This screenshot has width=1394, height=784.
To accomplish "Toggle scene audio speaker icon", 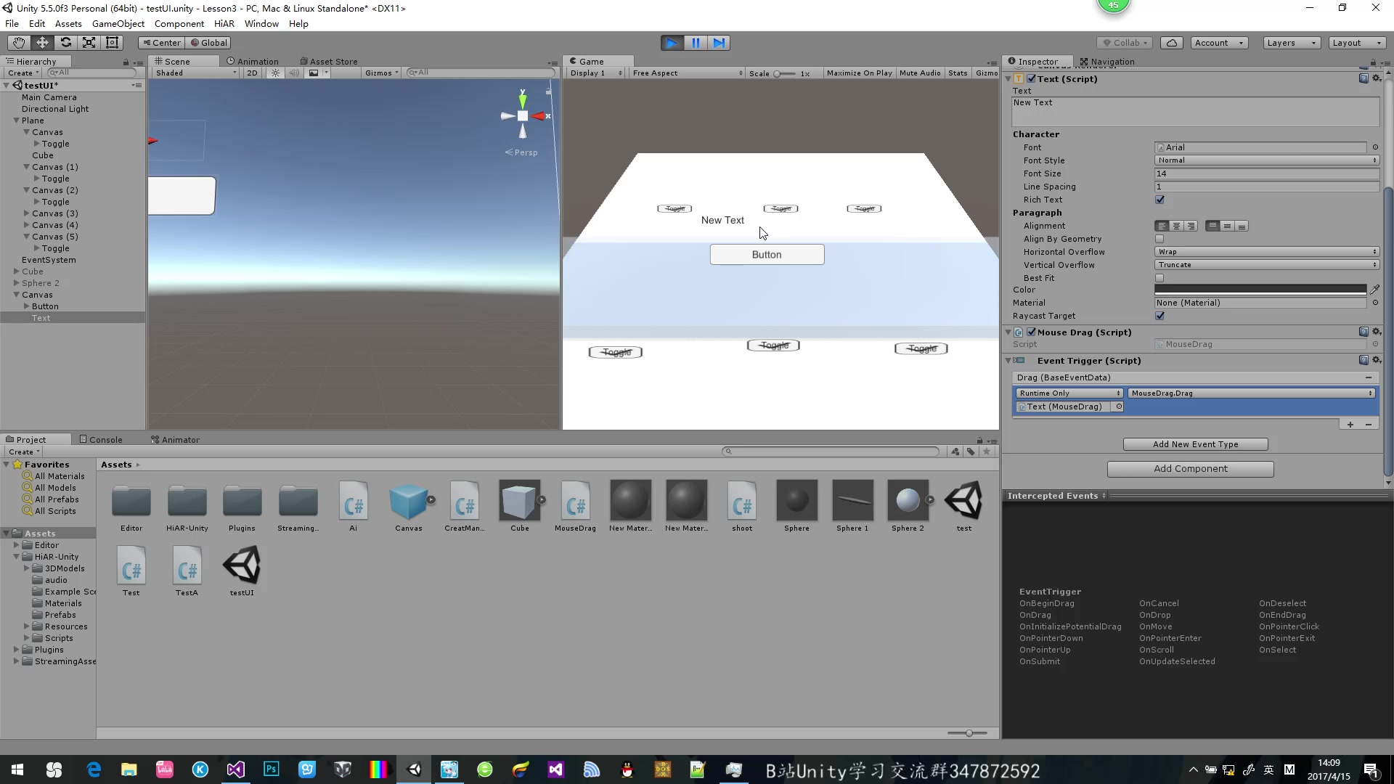I will pos(294,73).
